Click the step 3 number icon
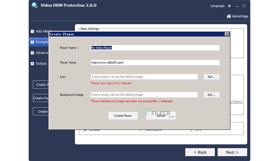The image size is (279, 161). click(x=32, y=53)
